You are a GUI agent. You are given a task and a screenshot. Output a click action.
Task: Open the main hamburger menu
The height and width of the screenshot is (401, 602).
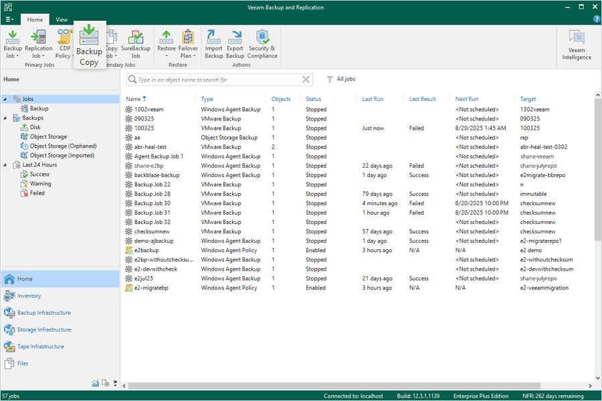point(9,19)
